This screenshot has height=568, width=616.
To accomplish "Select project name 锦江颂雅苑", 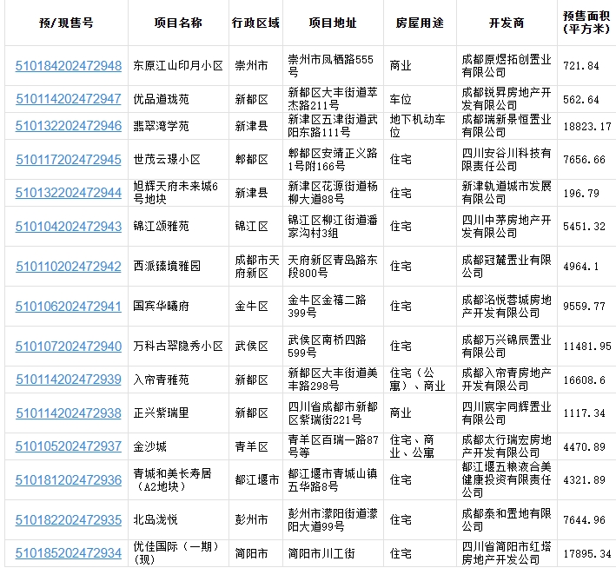I will (x=161, y=227).
